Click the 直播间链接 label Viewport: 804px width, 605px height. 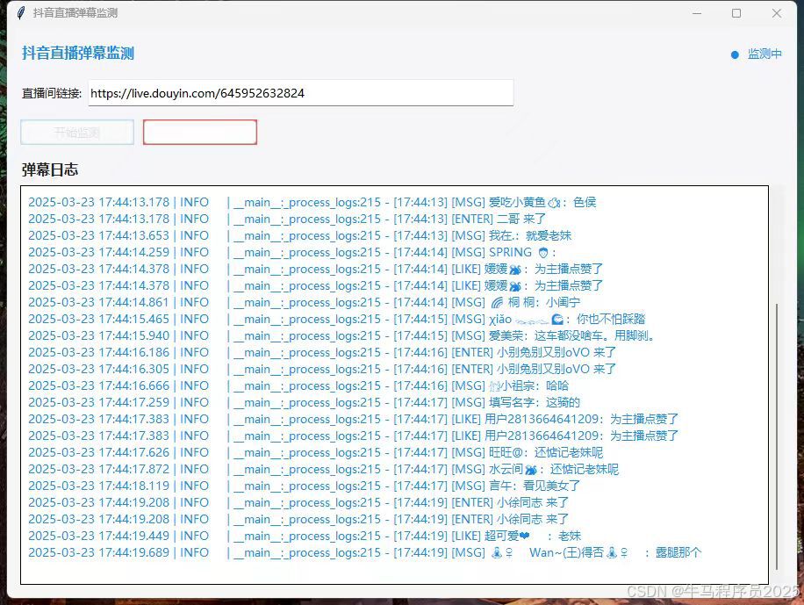(x=51, y=93)
